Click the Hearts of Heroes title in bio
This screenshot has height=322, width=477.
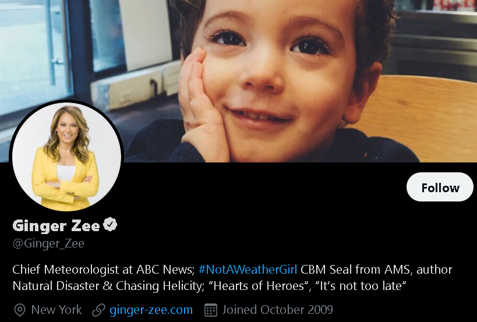click(260, 286)
